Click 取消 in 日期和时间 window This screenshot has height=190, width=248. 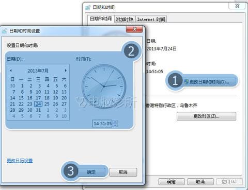click(x=200, y=182)
